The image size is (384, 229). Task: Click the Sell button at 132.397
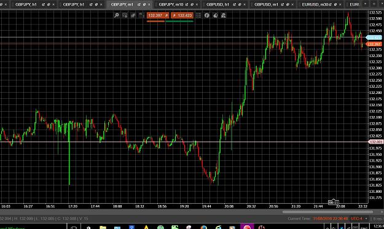pos(158,15)
